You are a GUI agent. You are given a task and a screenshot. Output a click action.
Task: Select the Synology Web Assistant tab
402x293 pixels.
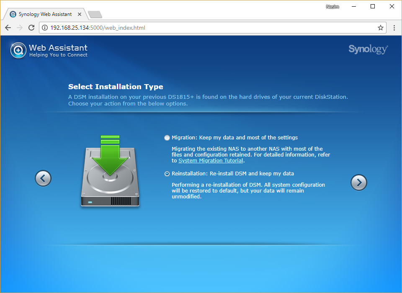pos(45,14)
